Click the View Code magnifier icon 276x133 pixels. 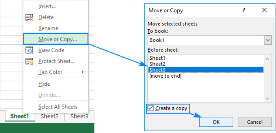(x=29, y=50)
